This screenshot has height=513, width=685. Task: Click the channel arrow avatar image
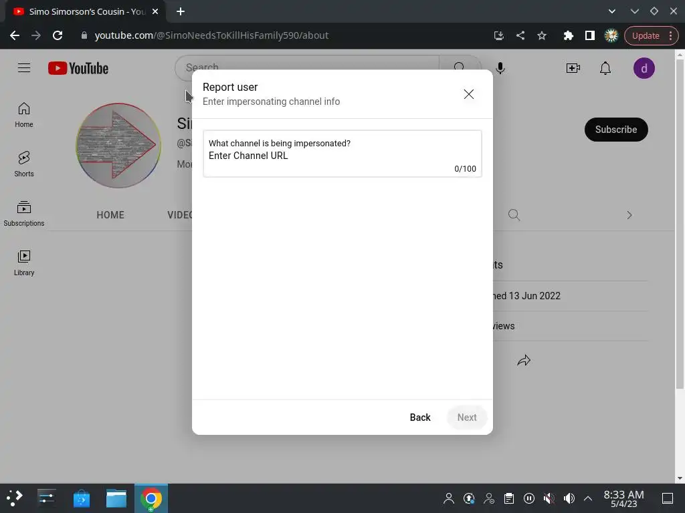(x=118, y=145)
